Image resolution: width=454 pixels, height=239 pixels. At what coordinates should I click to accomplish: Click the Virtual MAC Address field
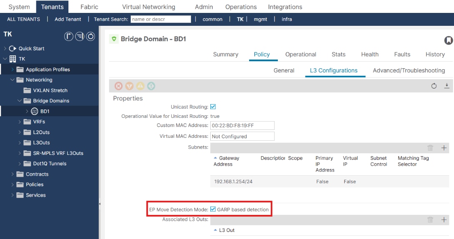pyautogui.click(x=242, y=136)
